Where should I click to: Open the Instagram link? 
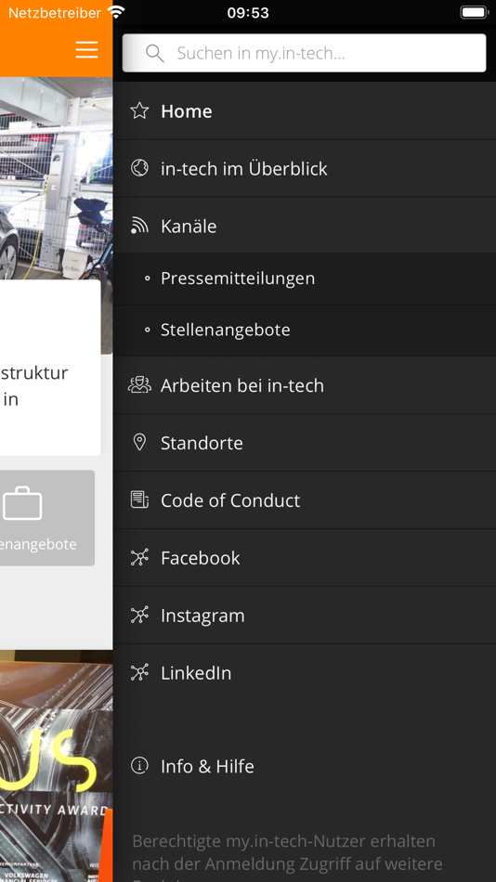305,616
